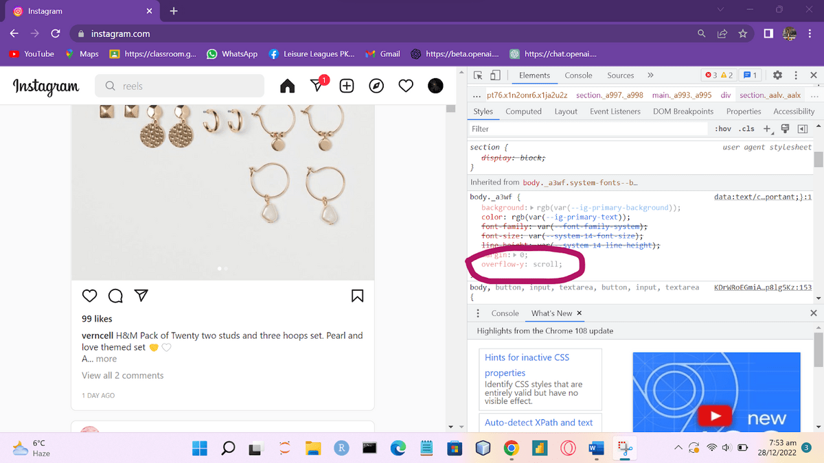Open drawer three-dot menu beside Console
The width and height of the screenshot is (824, 463).
(x=478, y=313)
